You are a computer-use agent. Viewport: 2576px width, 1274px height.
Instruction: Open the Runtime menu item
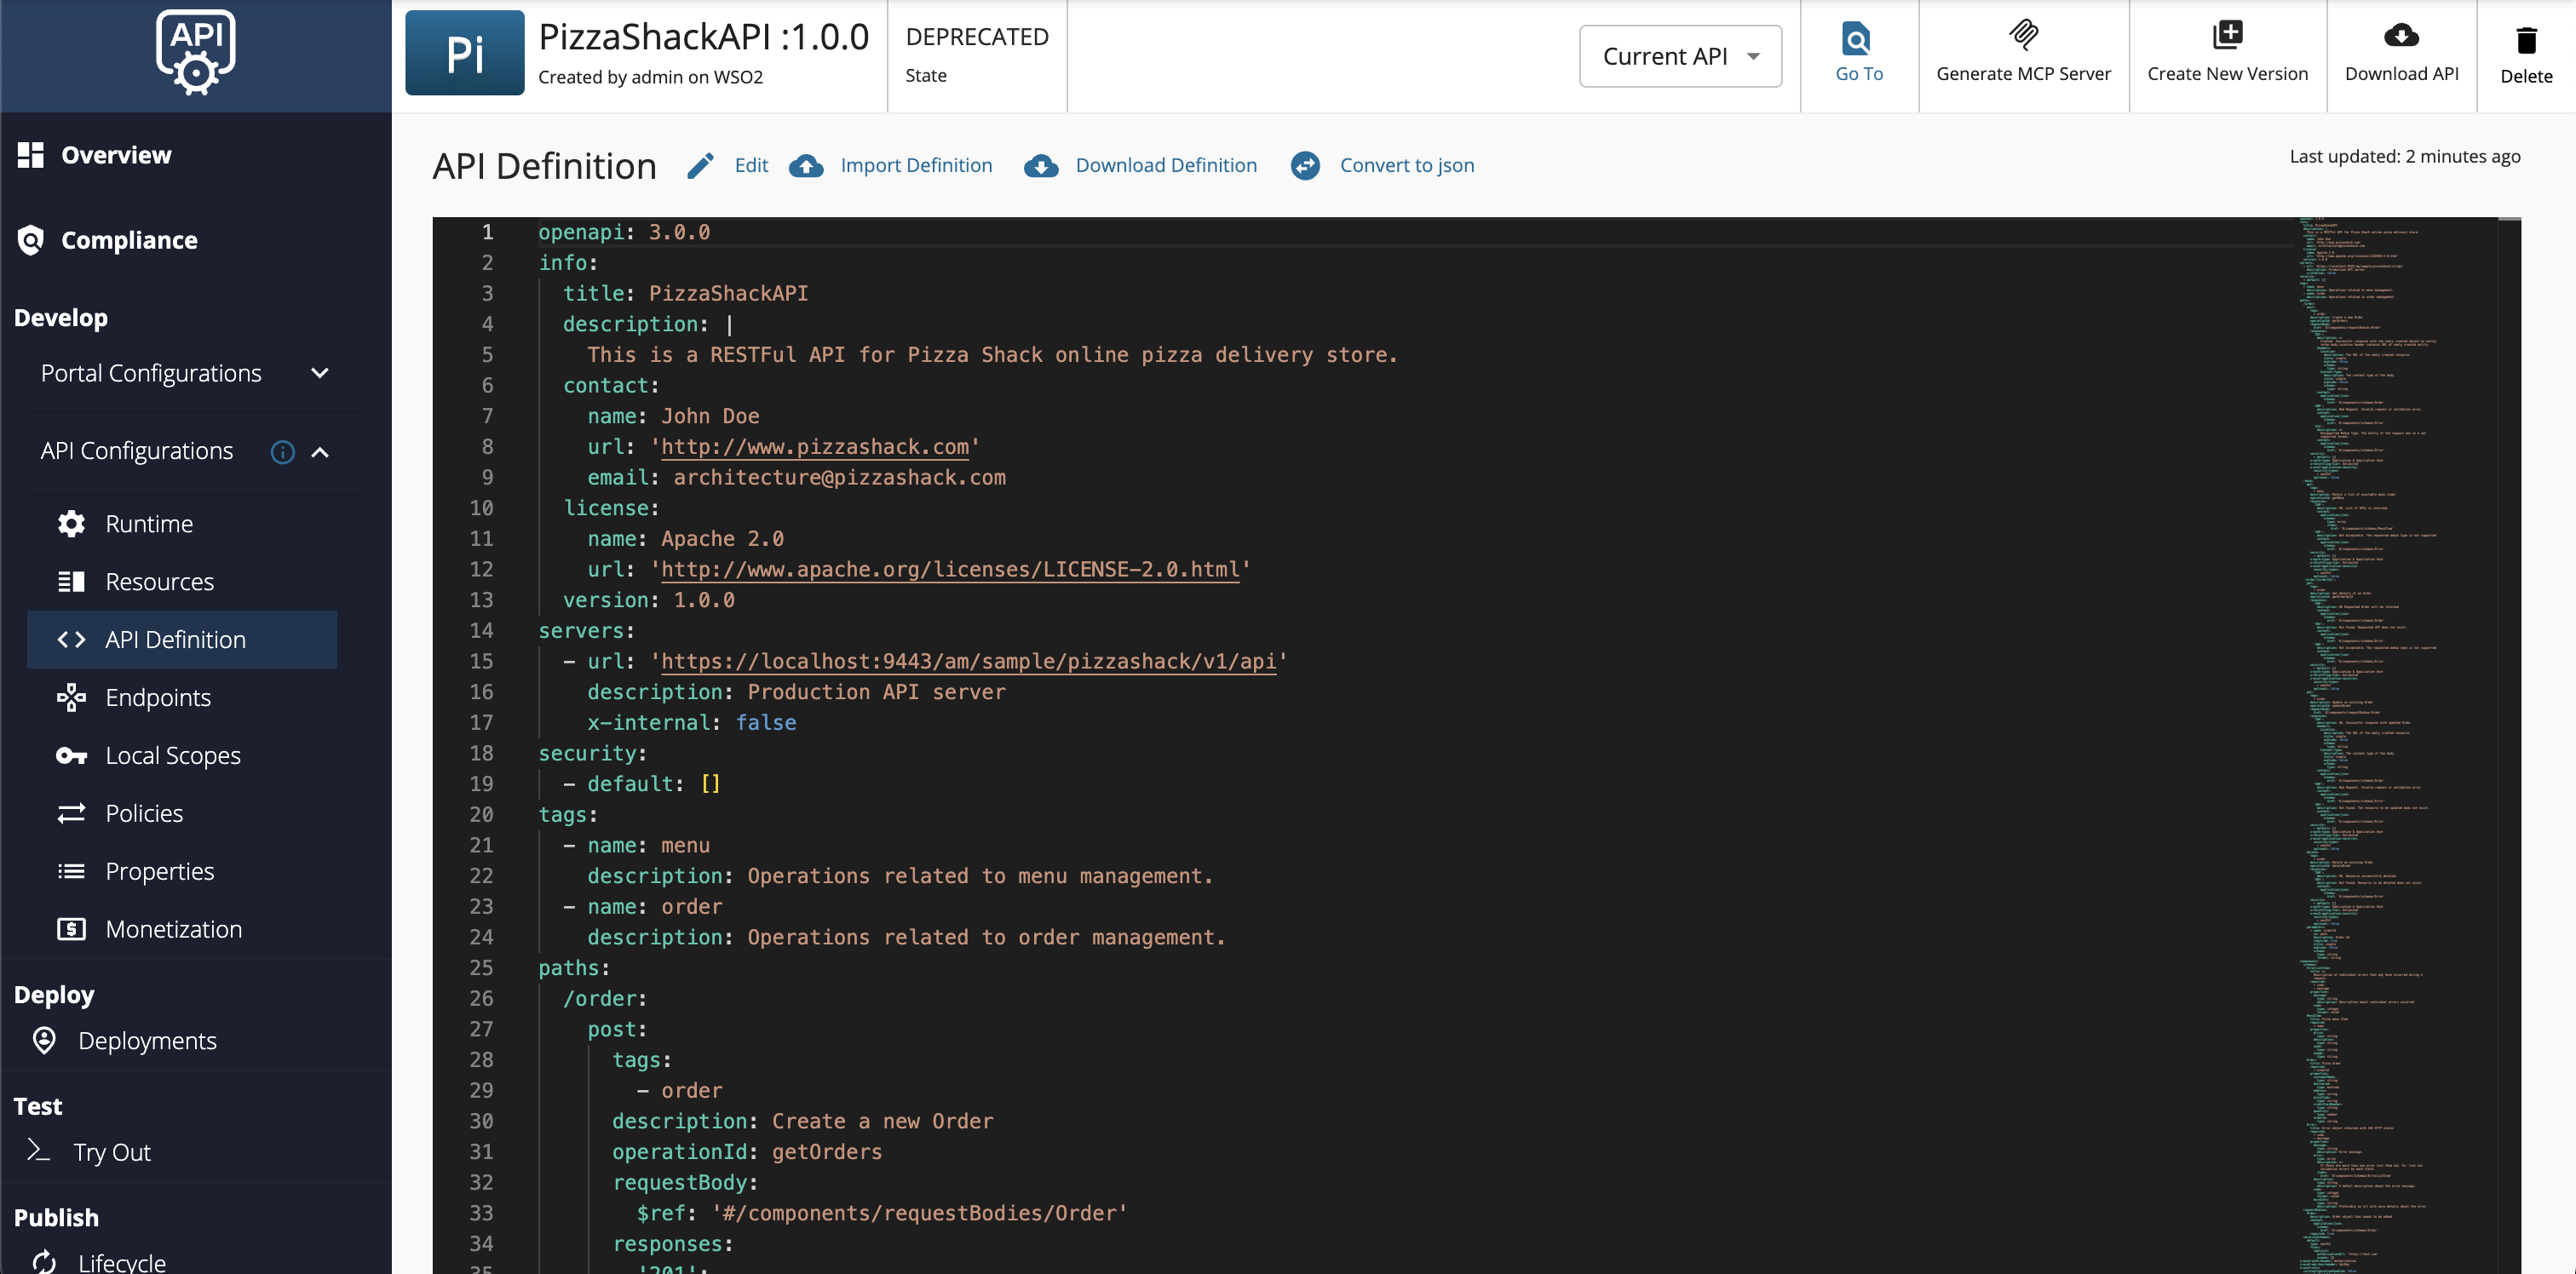tap(149, 524)
